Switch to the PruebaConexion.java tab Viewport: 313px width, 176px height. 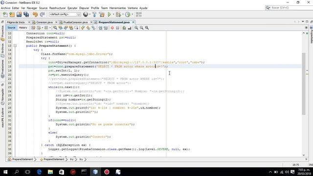pos(75,22)
